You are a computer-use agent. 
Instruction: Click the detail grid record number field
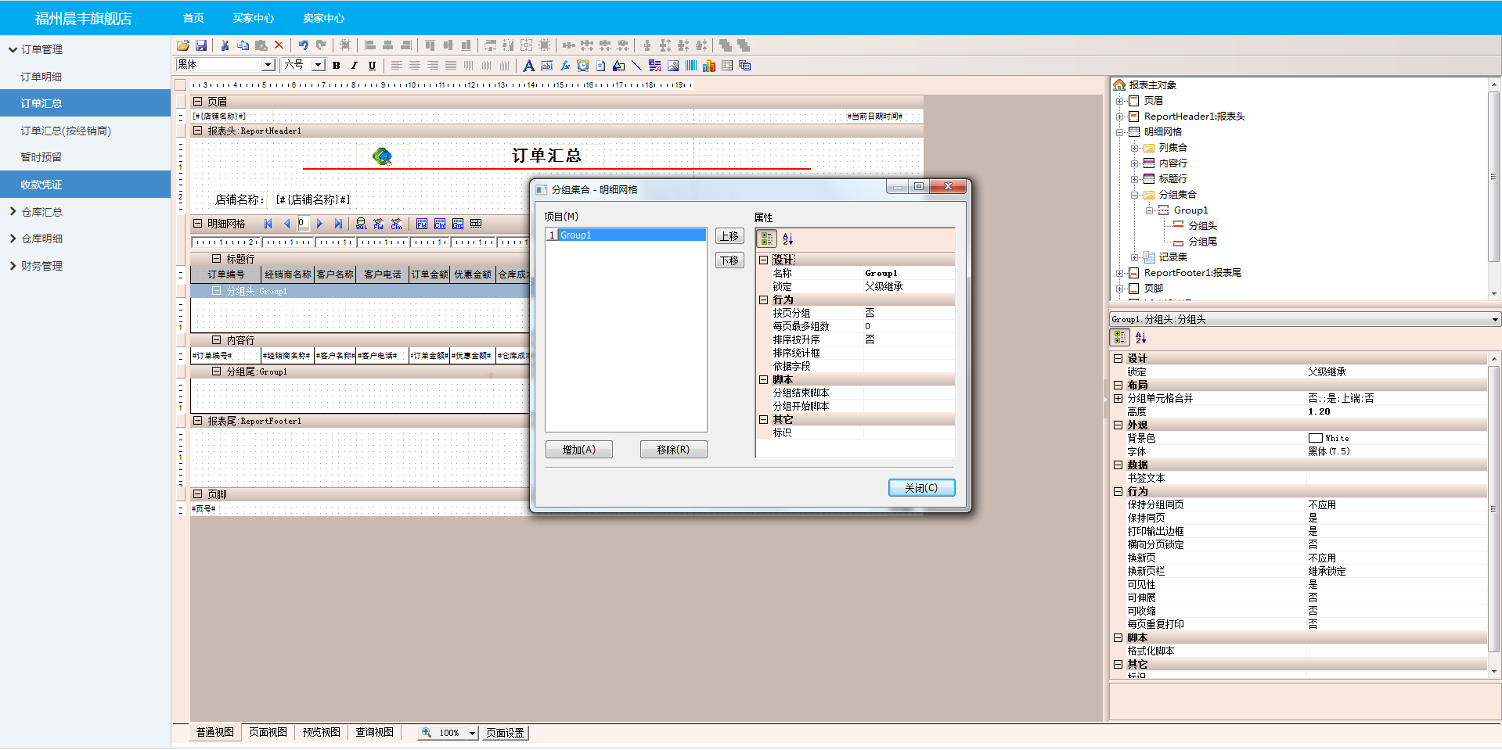(302, 224)
